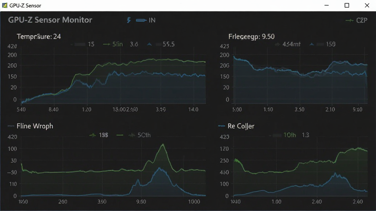Select the Frleceegp: 9.50 chart title
The width and height of the screenshot is (376, 211).
(251, 37)
